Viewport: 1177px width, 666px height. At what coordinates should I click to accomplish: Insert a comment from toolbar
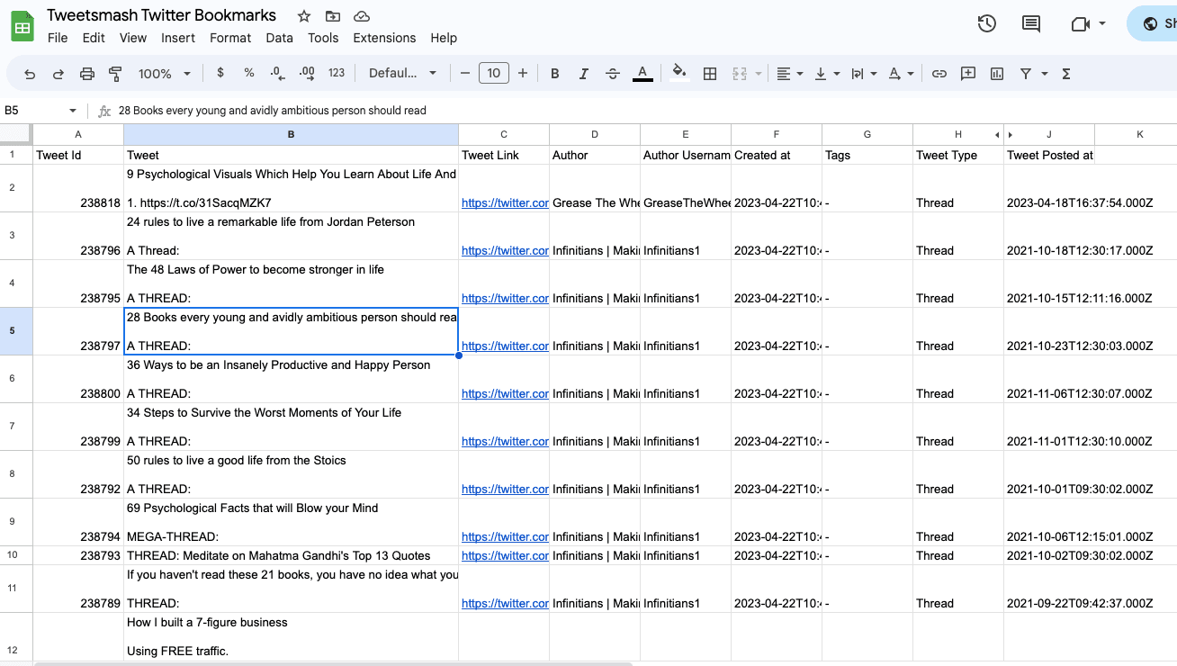[x=968, y=74]
